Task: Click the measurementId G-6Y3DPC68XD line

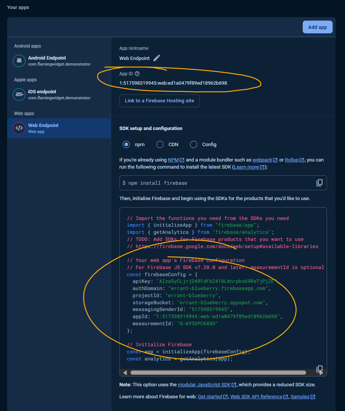Action: (175, 323)
